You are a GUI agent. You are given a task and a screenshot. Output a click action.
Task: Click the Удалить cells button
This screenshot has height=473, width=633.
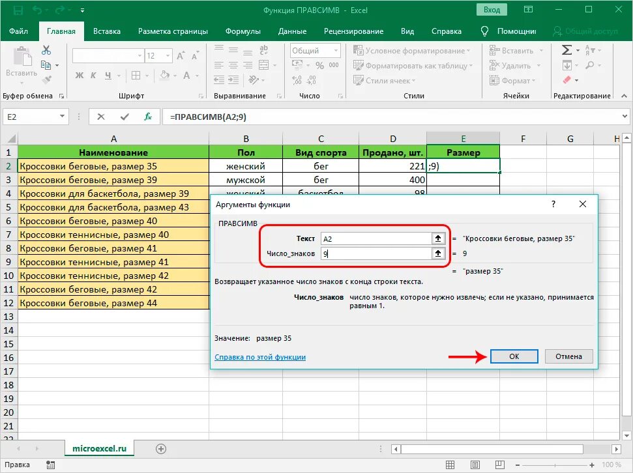click(x=510, y=65)
